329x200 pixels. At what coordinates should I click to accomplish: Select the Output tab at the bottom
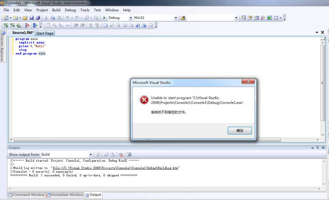[x=93, y=195]
